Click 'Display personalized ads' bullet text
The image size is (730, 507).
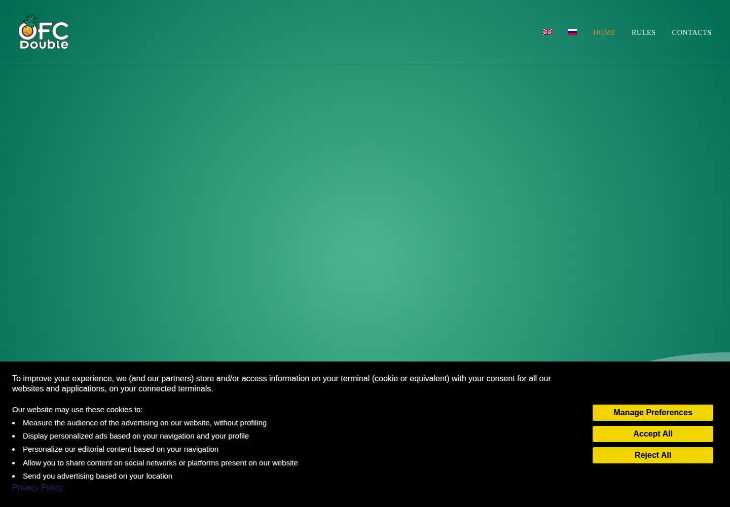(x=136, y=436)
